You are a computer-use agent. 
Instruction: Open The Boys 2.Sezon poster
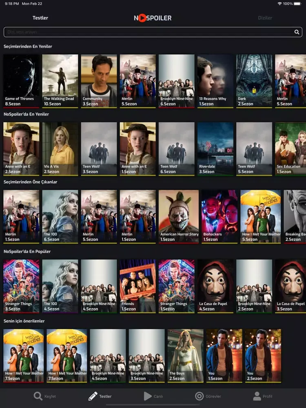[186, 356]
